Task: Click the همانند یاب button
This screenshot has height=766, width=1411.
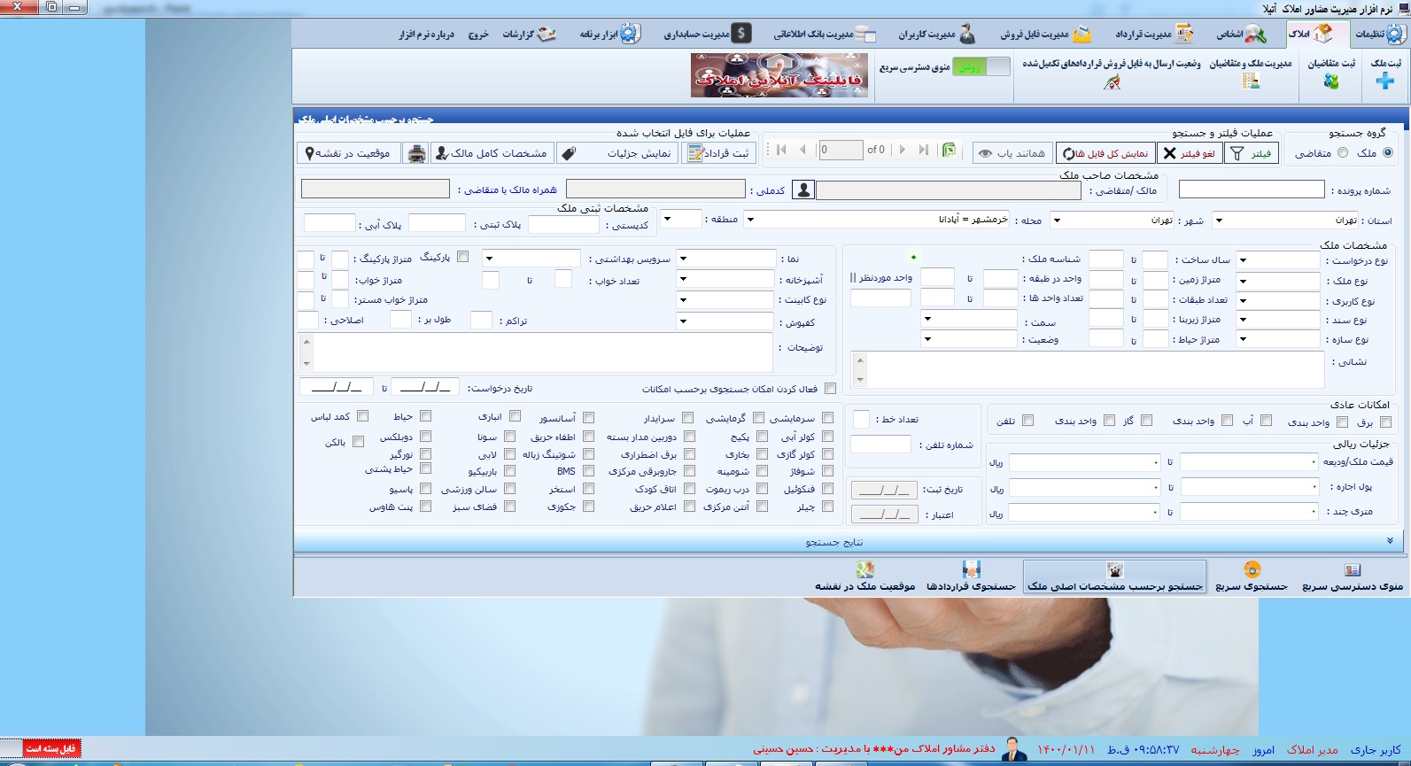Action: coord(1012,153)
